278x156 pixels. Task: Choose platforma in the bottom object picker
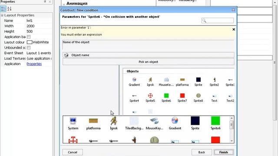point(93,123)
